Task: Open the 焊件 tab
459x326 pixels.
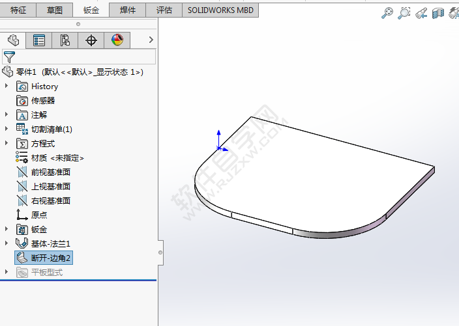Action: point(128,10)
